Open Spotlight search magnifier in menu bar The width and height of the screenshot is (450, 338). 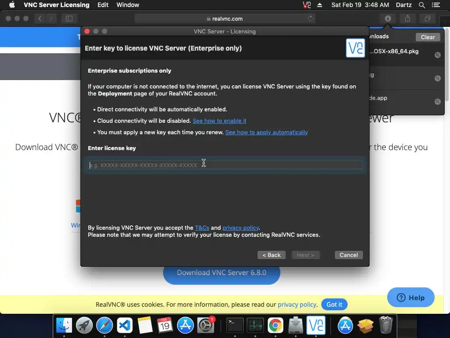(x=421, y=5)
